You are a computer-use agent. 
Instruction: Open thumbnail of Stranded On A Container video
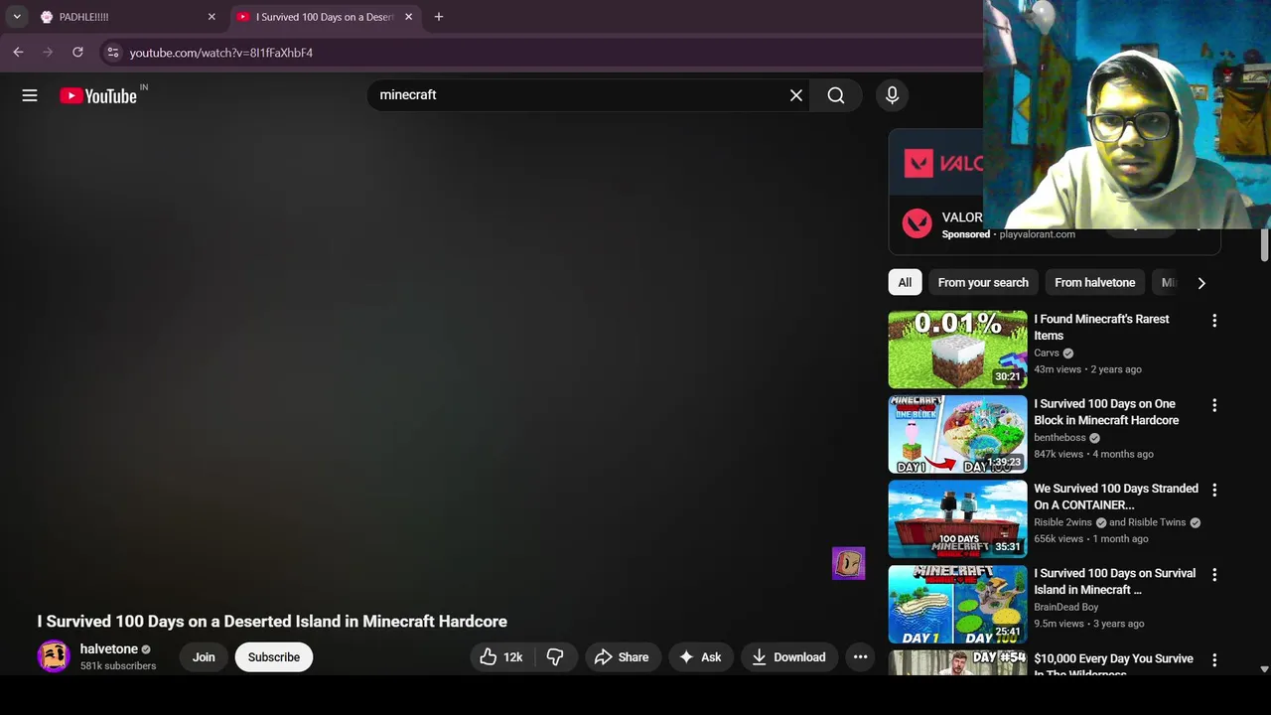(x=958, y=519)
